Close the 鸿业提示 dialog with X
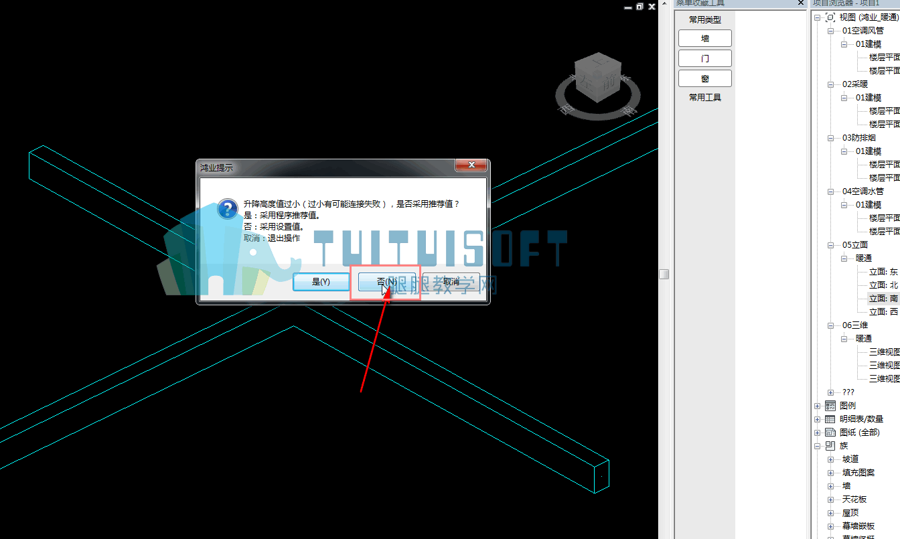 471,165
